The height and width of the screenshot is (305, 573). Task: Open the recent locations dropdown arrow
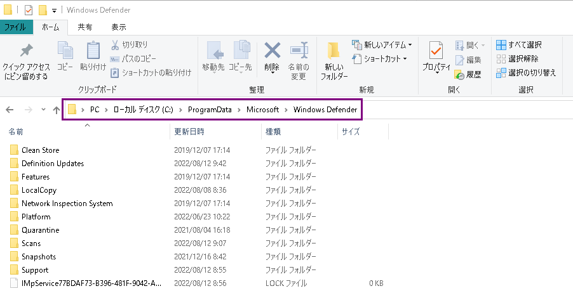point(43,110)
